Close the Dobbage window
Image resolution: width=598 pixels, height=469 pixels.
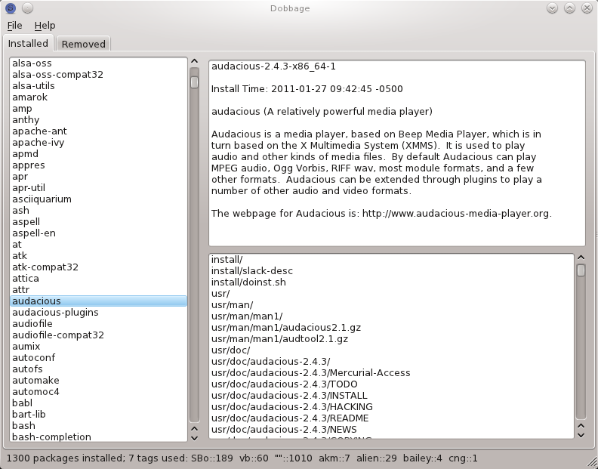coord(587,8)
